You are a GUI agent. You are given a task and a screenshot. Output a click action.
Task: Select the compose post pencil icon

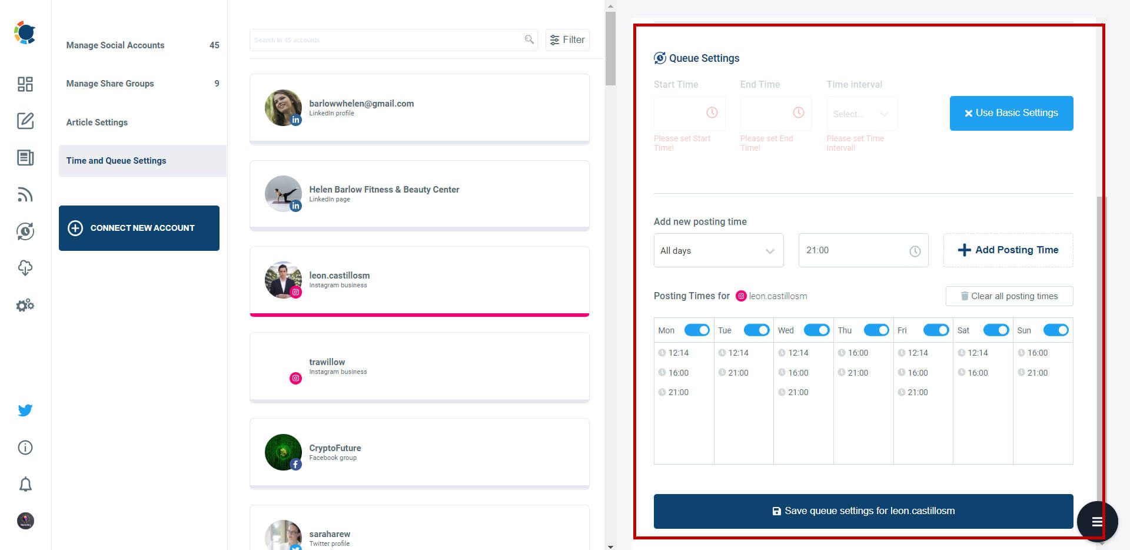25,121
